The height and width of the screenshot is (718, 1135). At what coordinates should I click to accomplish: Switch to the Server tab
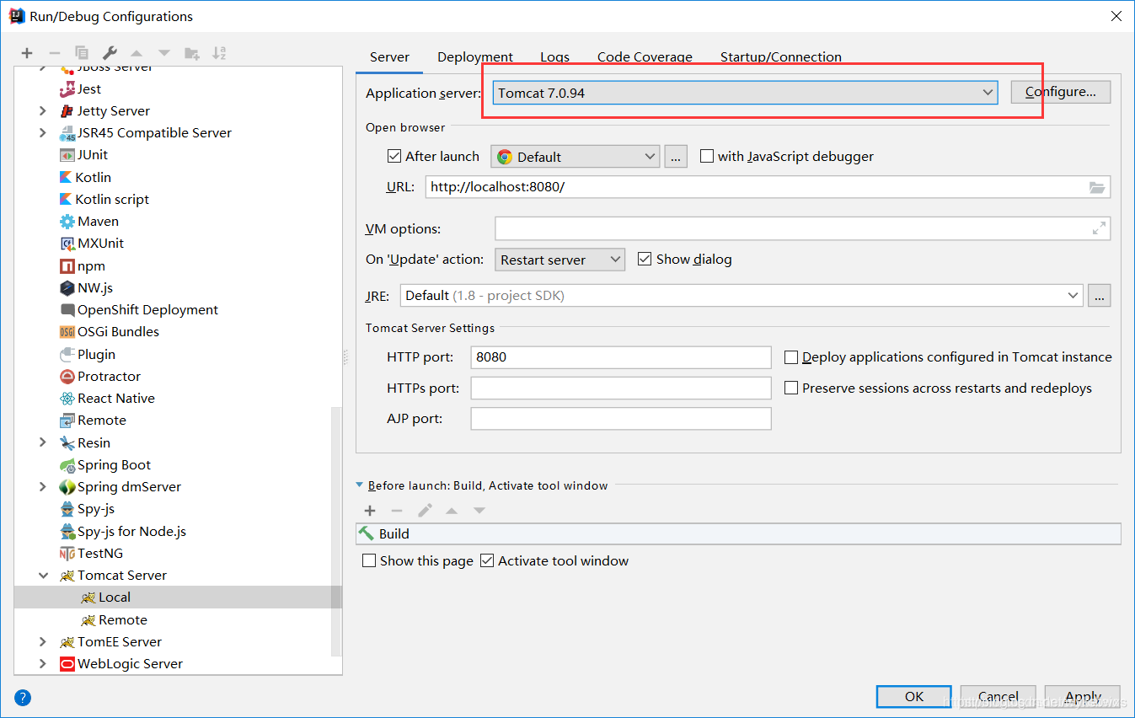pyautogui.click(x=389, y=56)
